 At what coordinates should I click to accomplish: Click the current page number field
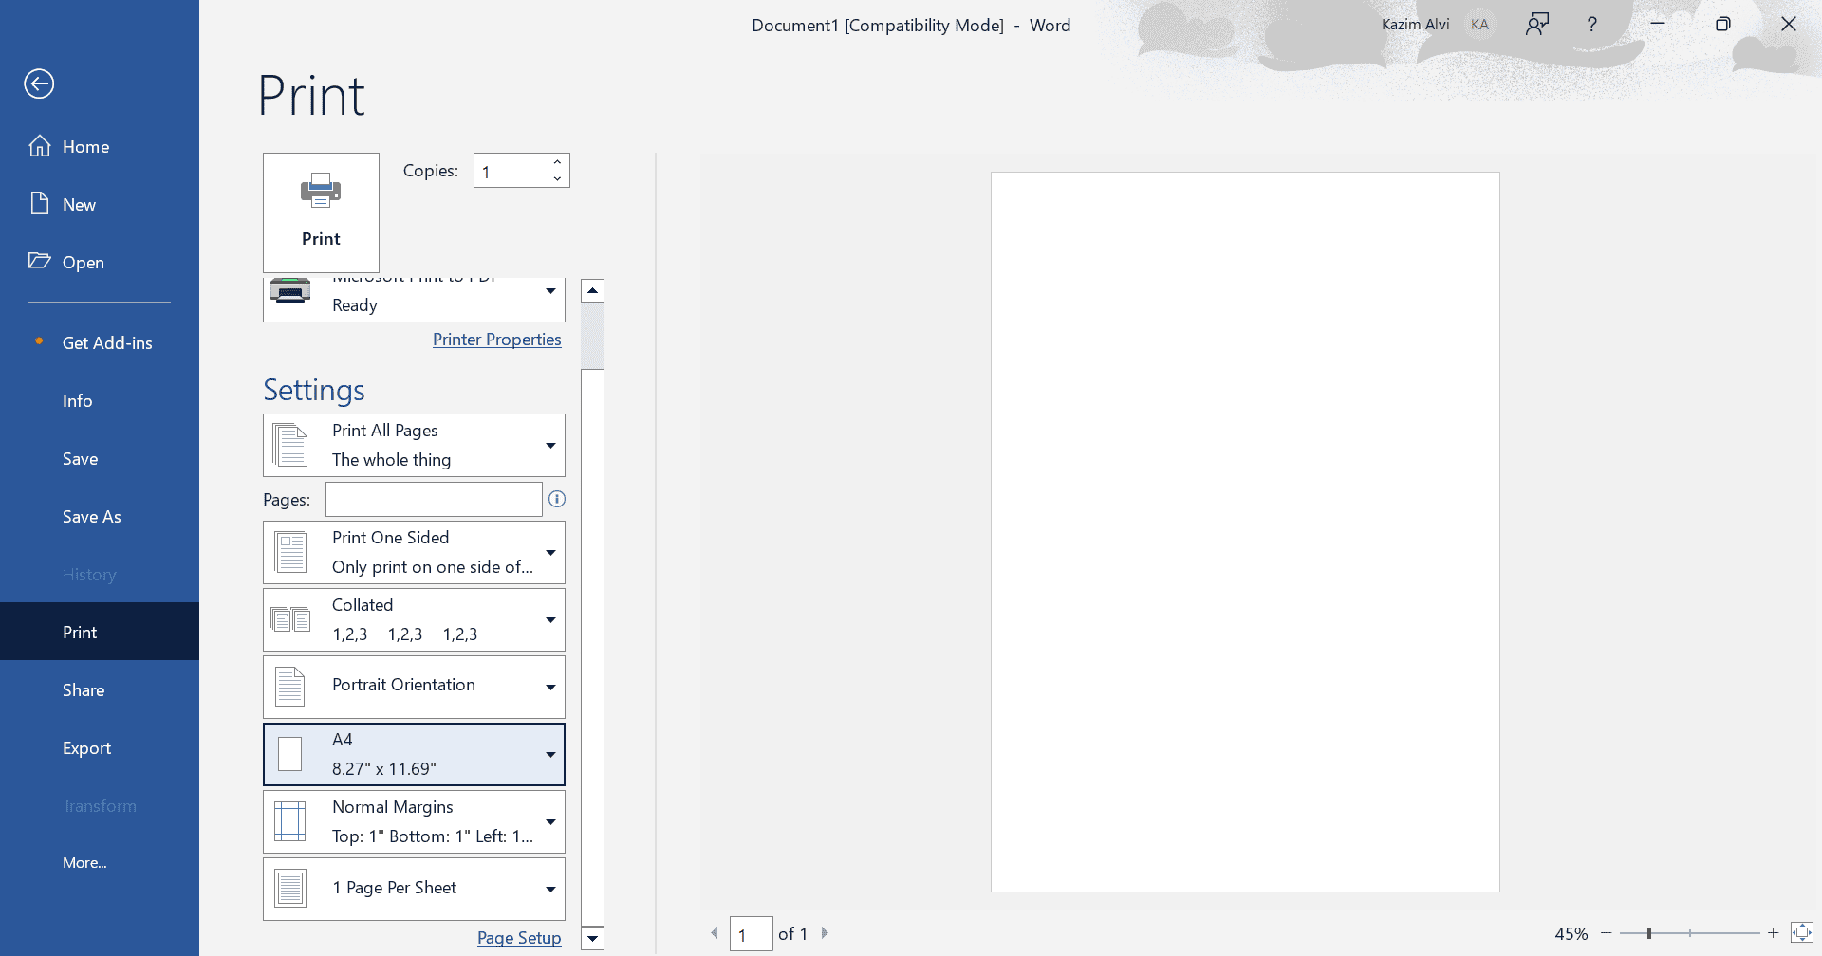pos(751,934)
